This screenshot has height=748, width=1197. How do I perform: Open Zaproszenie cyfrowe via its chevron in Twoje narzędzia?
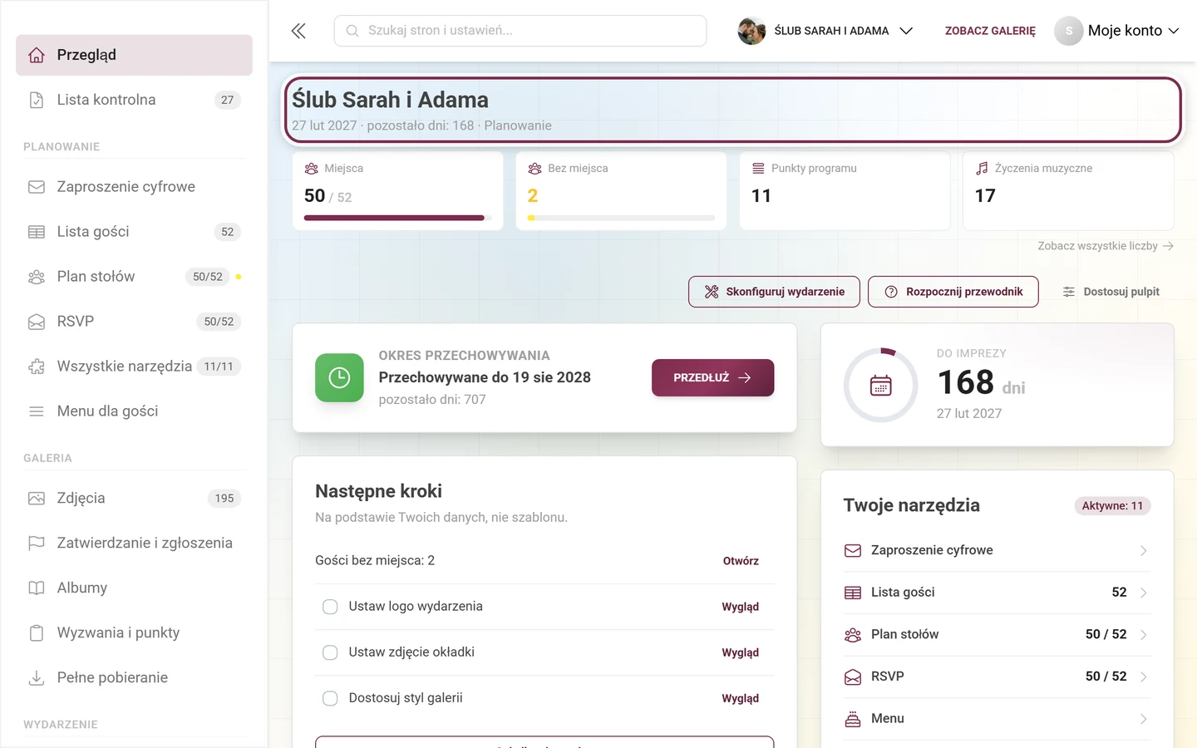(x=1144, y=551)
